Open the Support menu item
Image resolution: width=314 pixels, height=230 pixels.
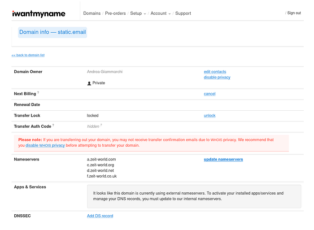click(x=183, y=13)
